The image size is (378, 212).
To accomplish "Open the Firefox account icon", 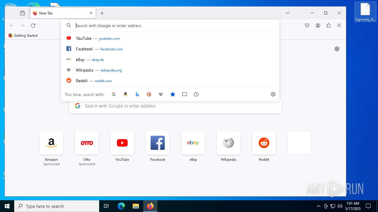I will [318, 26].
